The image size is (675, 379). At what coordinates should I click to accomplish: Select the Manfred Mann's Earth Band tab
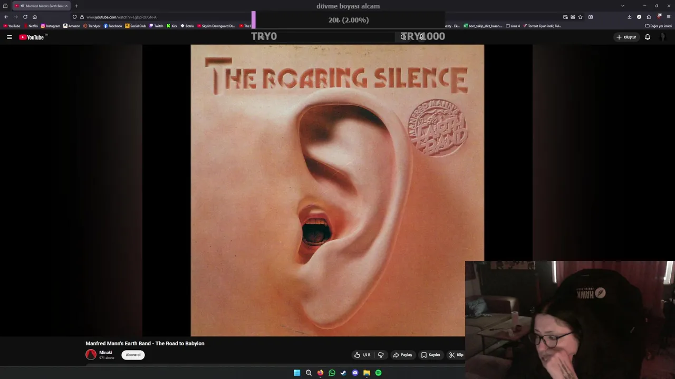(x=41, y=6)
